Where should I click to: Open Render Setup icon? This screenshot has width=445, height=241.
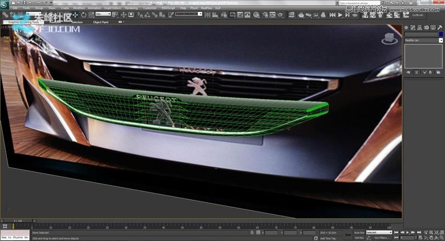coord(265,15)
